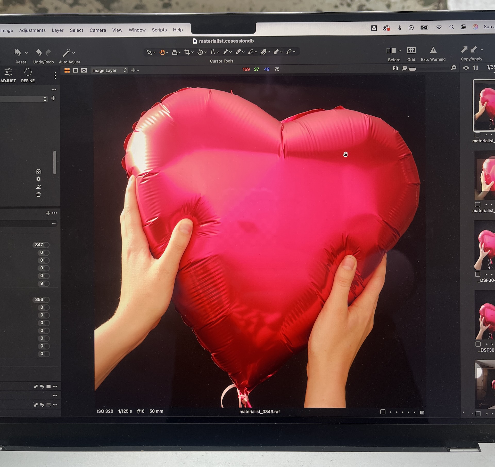The image size is (495, 467).
Task: Expand the Reset button dropdown arrow
Action: 26,53
